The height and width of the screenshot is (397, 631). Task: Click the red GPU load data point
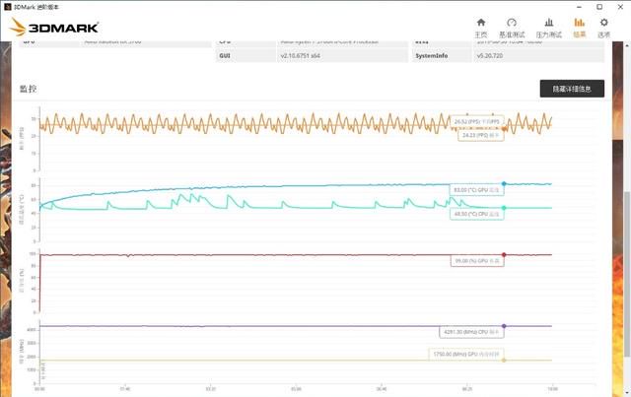(x=504, y=254)
